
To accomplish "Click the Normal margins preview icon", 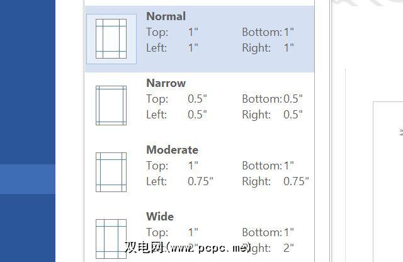I will (111, 39).
